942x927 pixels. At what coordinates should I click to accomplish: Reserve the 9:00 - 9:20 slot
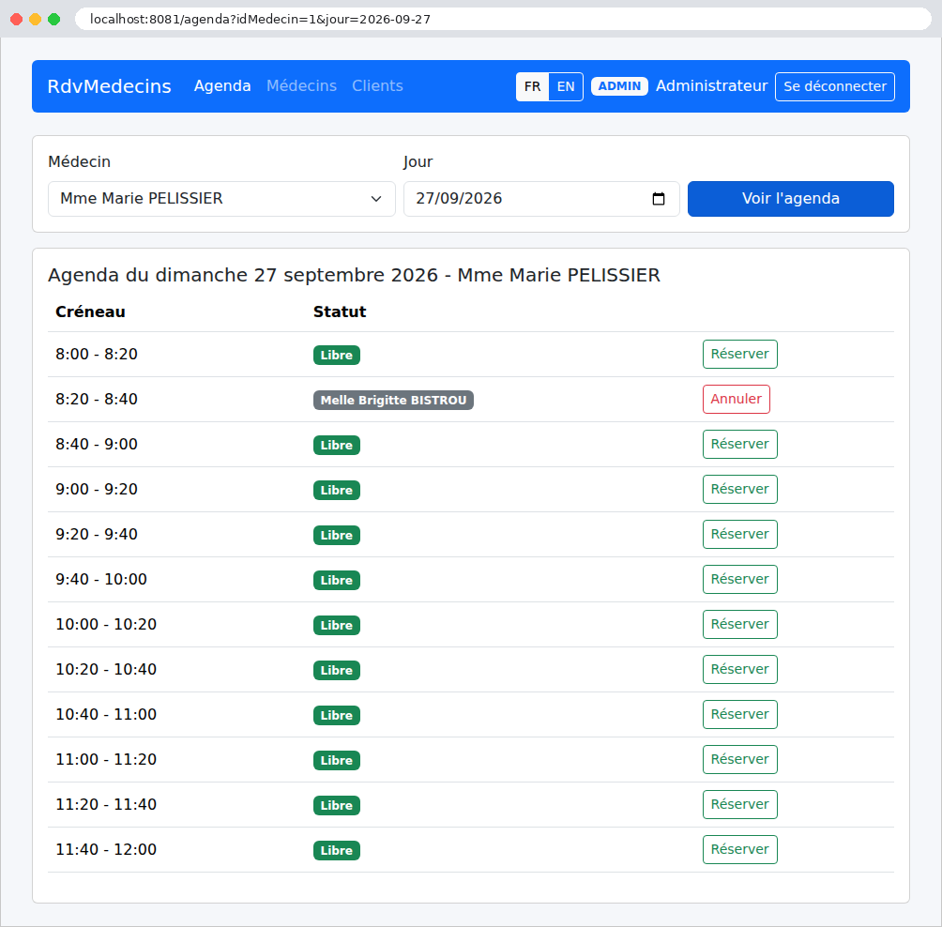tap(740, 490)
